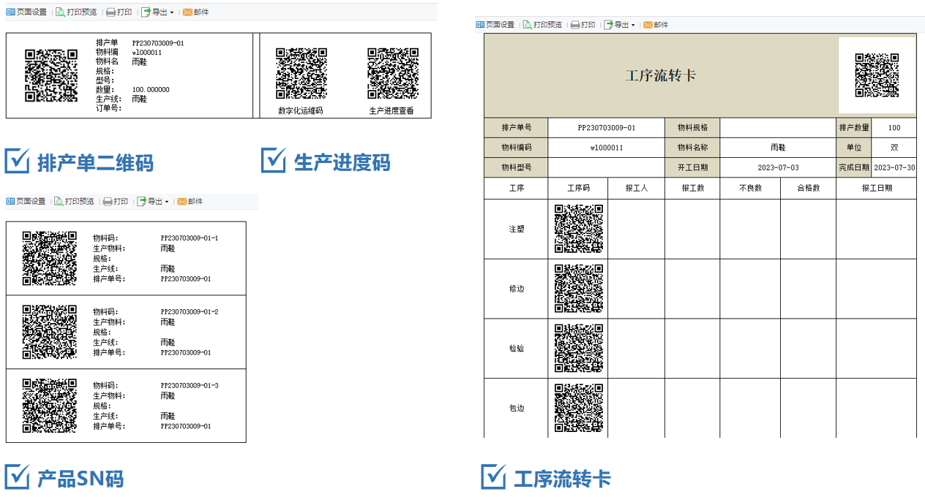925x497 pixels.
Task: Select the 工序码 QR code for 修边
Action: click(579, 289)
